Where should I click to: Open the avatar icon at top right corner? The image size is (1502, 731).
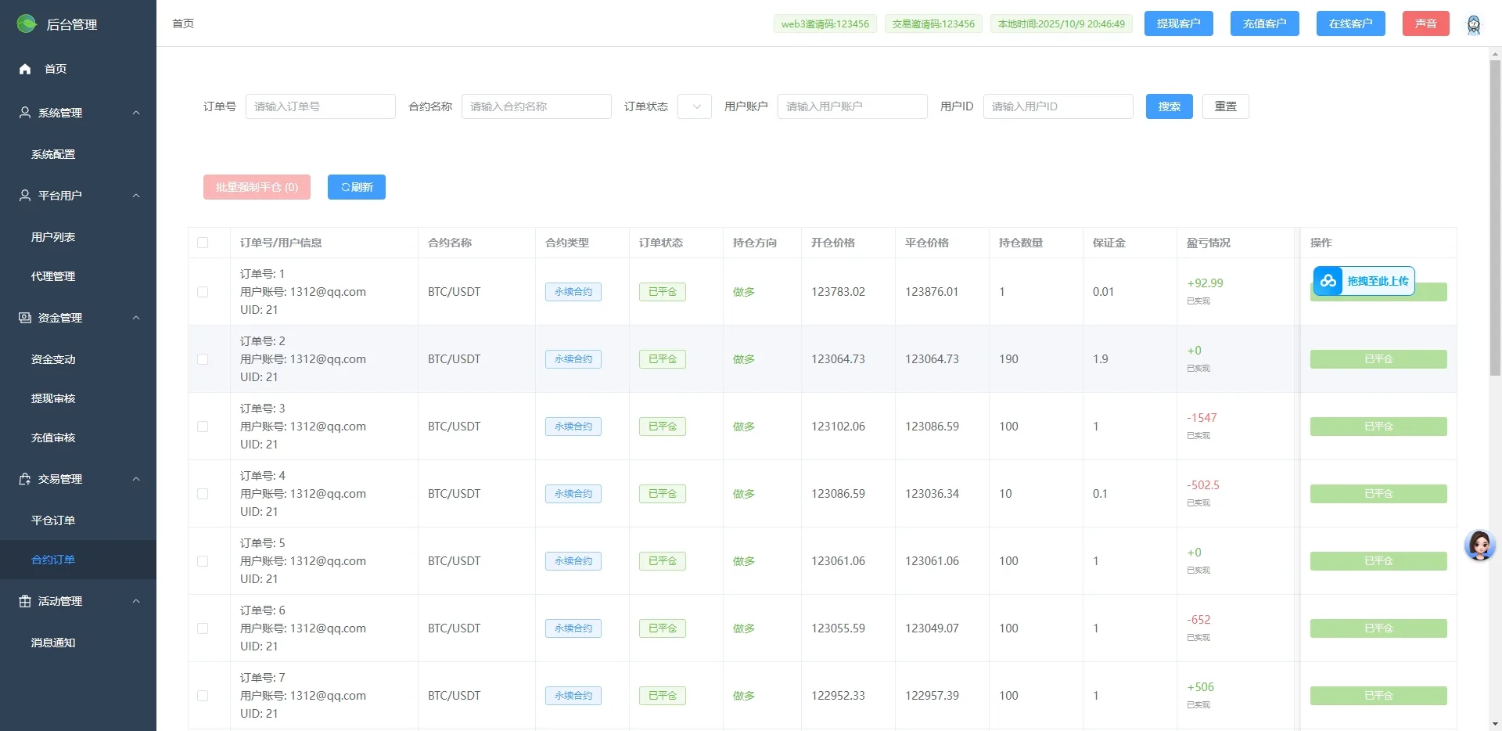(x=1474, y=23)
